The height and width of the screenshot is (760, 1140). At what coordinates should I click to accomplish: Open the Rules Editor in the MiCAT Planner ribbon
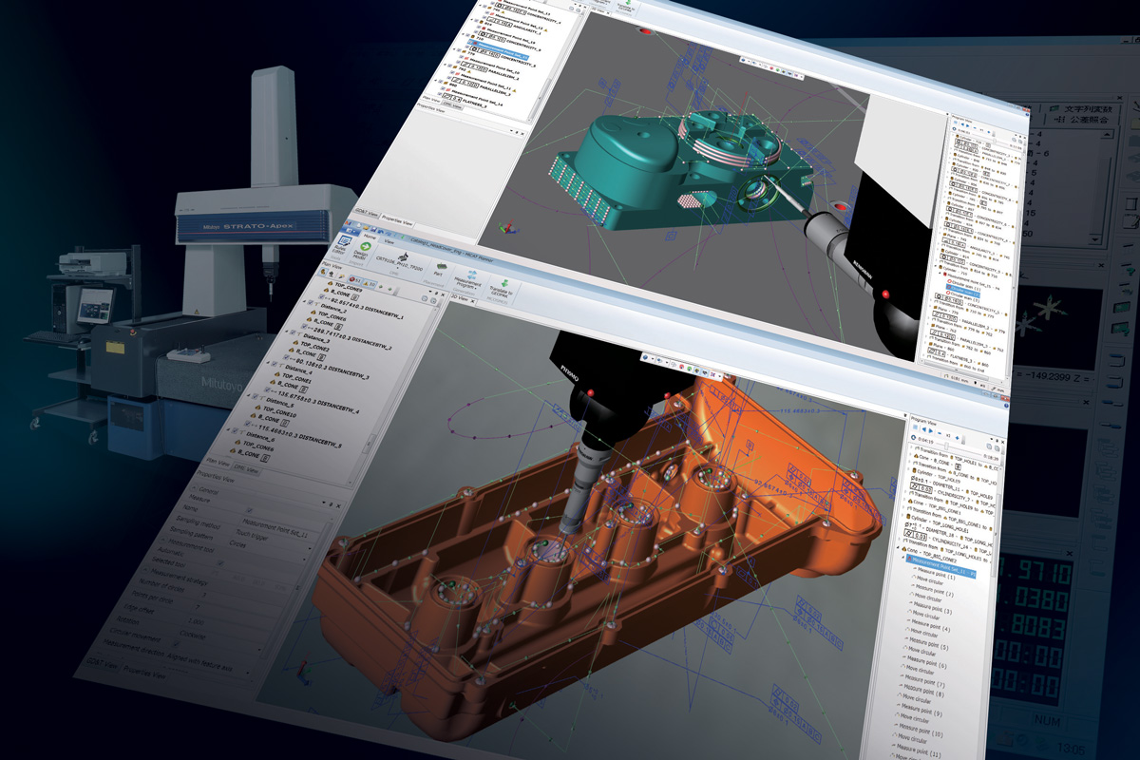pos(343,243)
